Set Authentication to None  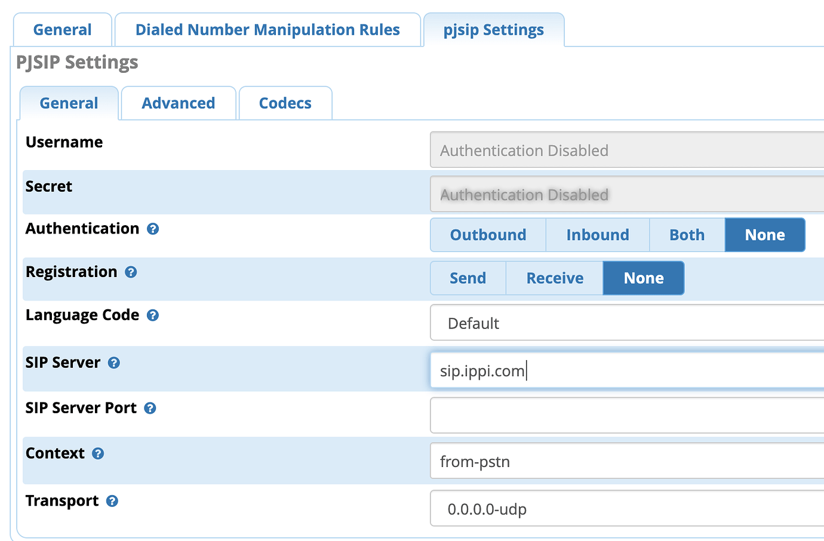click(x=764, y=235)
